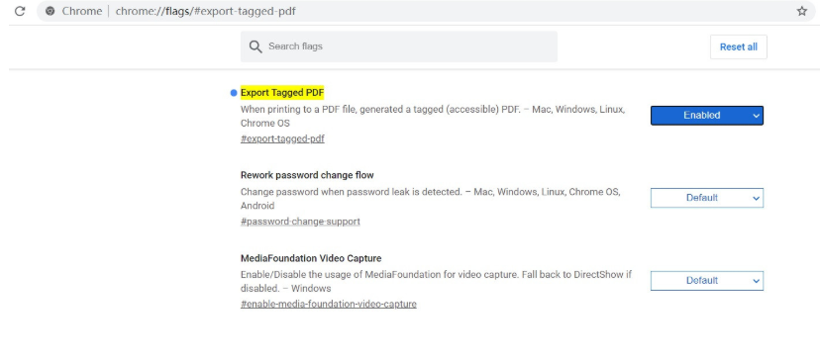Click the chrome://flags address bar URL

click(x=206, y=11)
